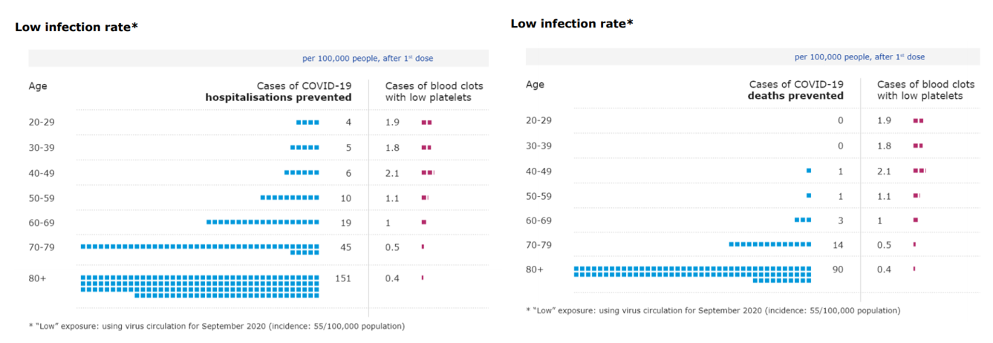Select the "hospitalisations prevented" column heading

[x=279, y=97]
